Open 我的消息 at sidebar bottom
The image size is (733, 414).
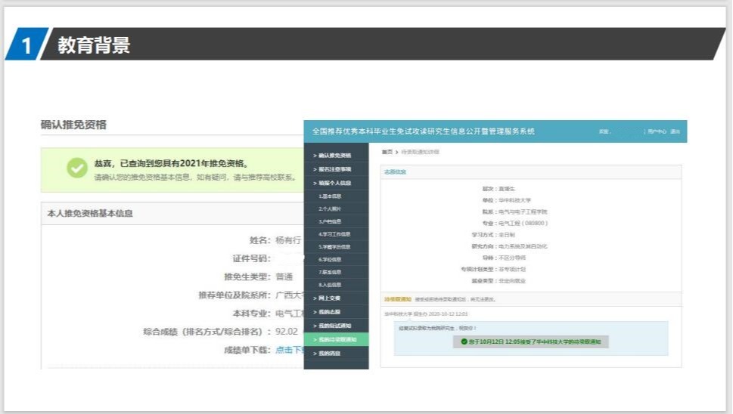pos(331,353)
